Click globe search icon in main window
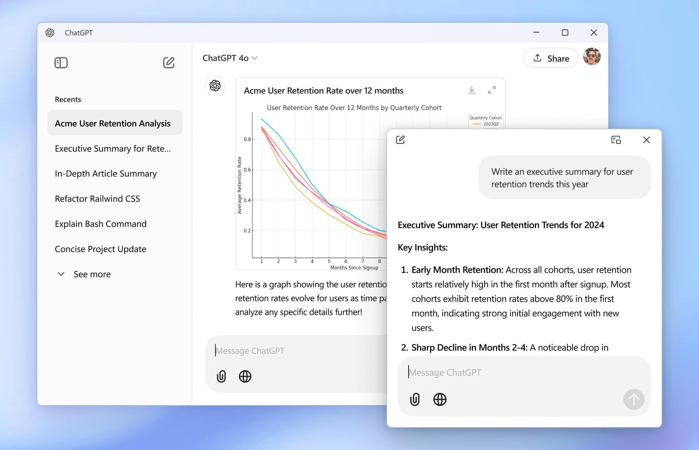This screenshot has width=699, height=450. point(245,376)
